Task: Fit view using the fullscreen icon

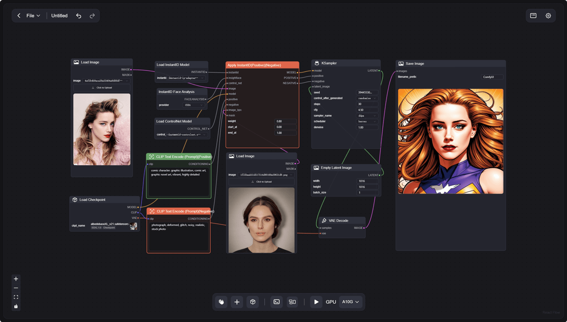Action: (16, 297)
